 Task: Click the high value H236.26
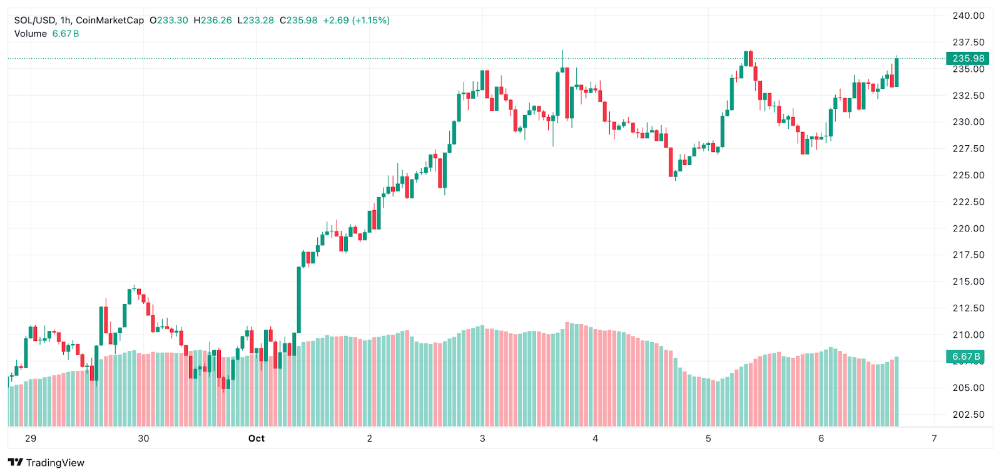[213, 20]
